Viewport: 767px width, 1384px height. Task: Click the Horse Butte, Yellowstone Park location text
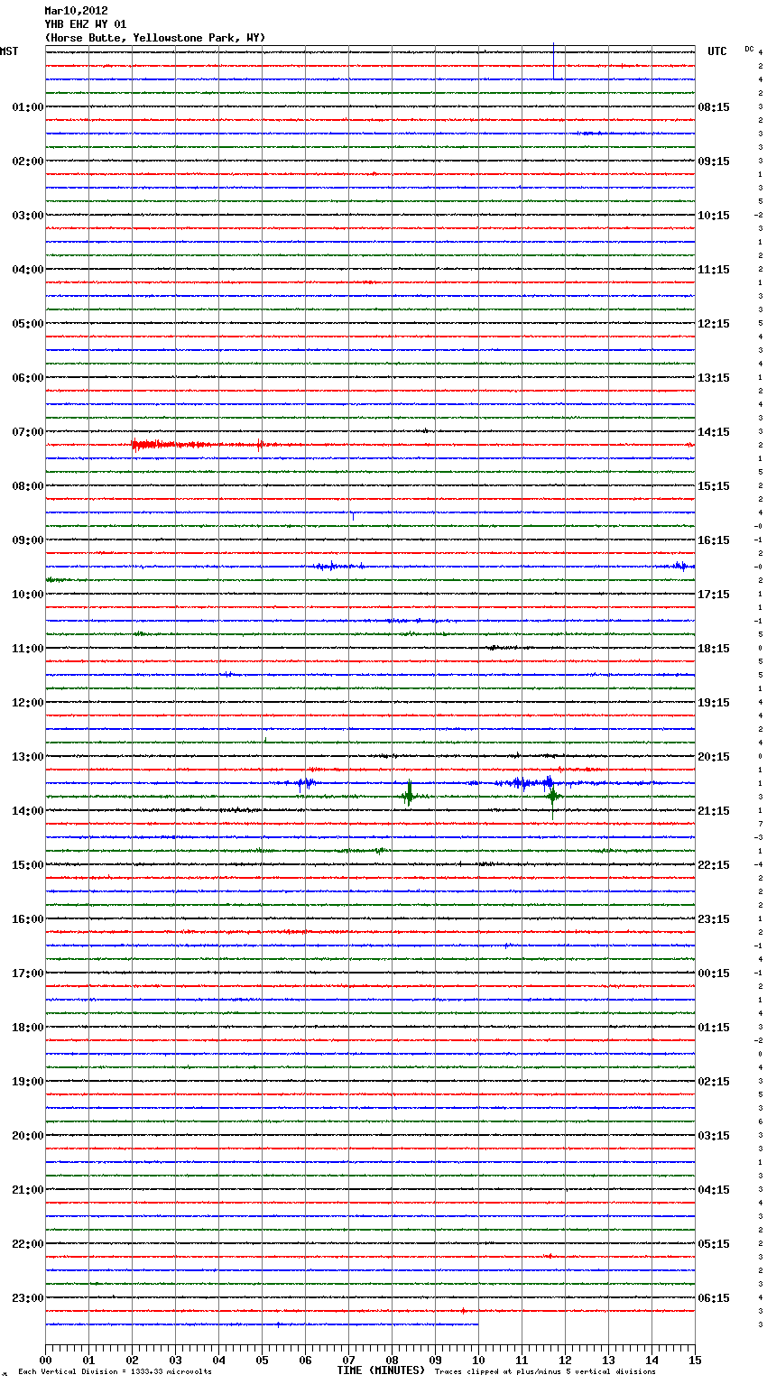[155, 38]
